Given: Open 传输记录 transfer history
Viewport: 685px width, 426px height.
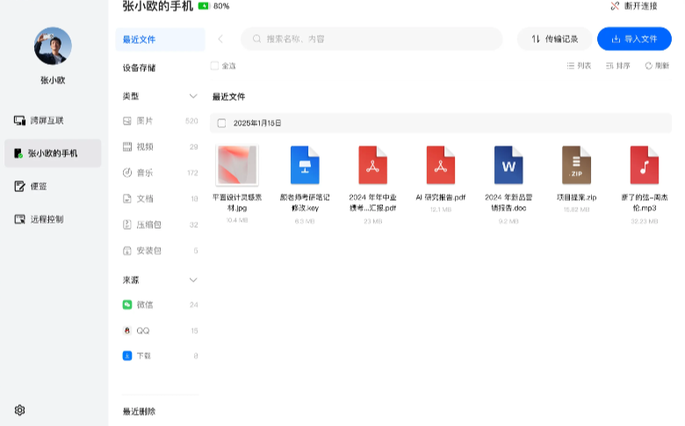Looking at the screenshot, I should coord(554,39).
